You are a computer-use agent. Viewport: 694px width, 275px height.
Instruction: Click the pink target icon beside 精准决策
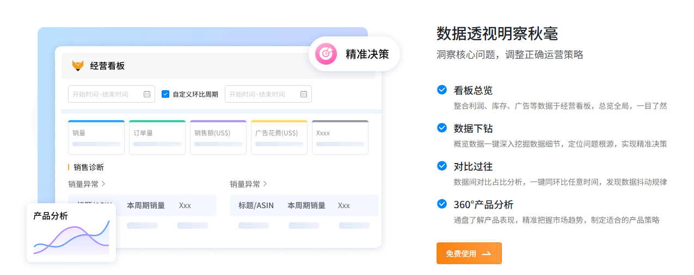(327, 54)
